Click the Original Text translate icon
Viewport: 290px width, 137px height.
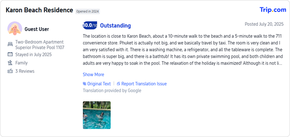point(85,84)
